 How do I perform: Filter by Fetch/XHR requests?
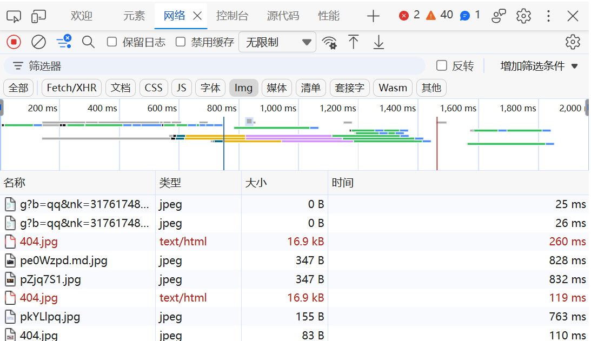pyautogui.click(x=71, y=88)
